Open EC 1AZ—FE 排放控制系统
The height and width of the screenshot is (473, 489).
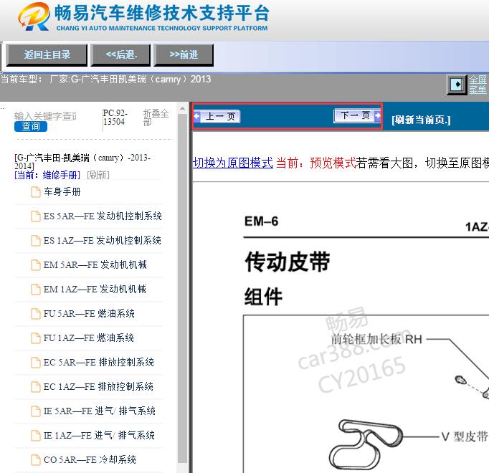[x=98, y=386]
